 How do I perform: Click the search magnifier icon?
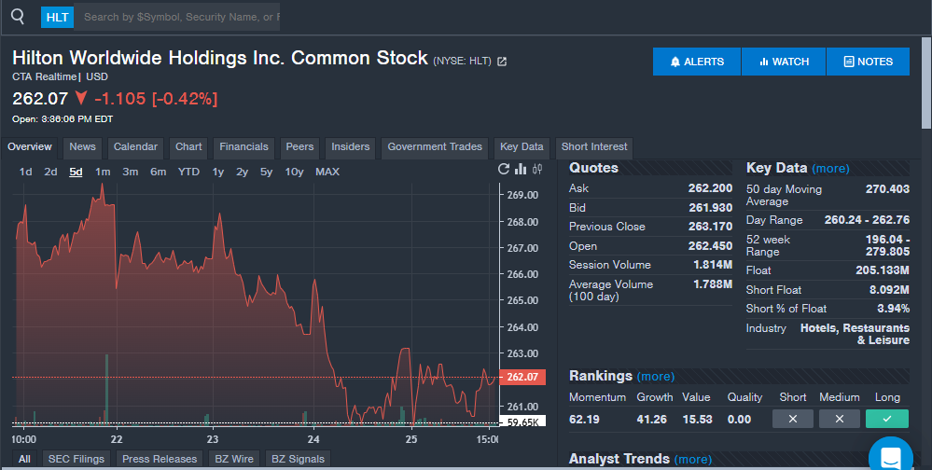pos(18,17)
